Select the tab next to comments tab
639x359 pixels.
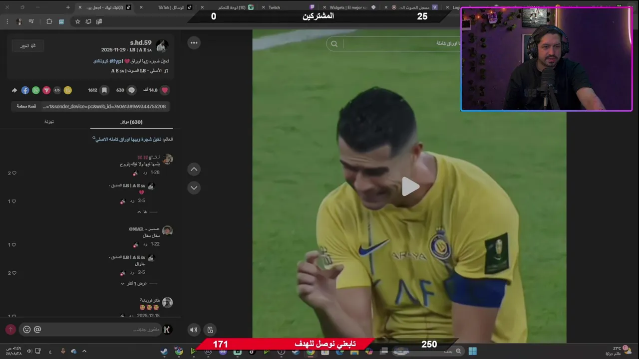(49, 122)
